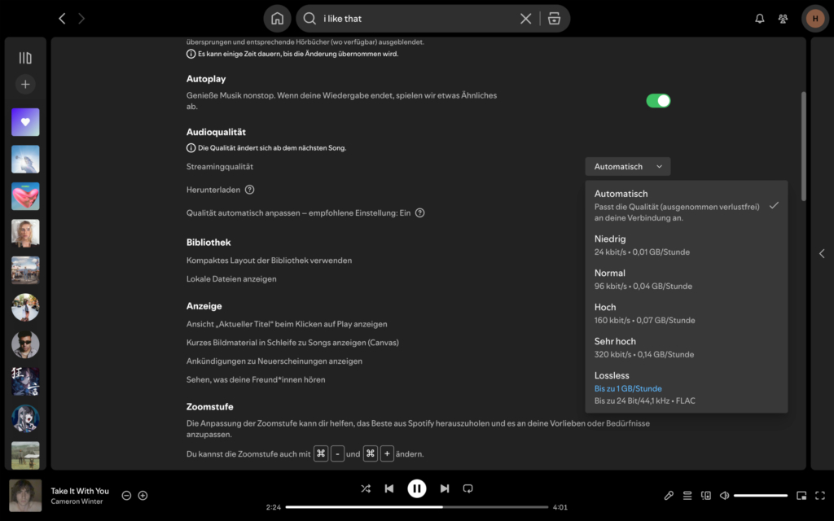834x521 pixels.
Task: Open the Home tab
Action: (277, 18)
